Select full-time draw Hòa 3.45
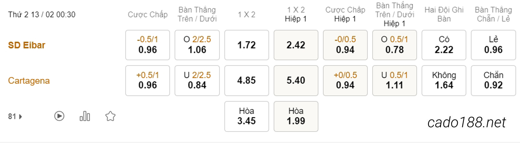 [247, 116]
